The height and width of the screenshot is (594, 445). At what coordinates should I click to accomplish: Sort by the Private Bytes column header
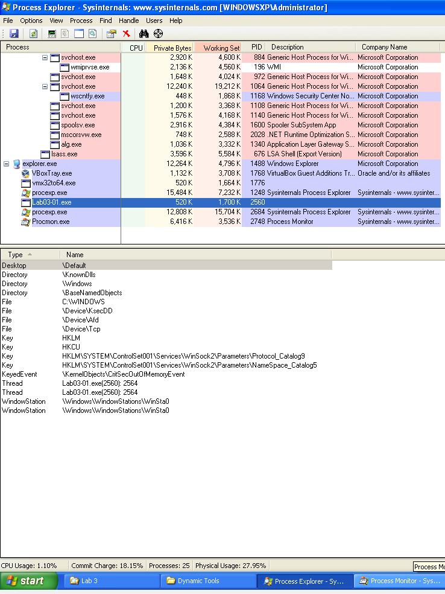pyautogui.click(x=170, y=47)
